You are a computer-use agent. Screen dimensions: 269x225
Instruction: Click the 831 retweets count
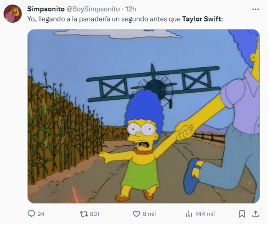pyautogui.click(x=95, y=214)
